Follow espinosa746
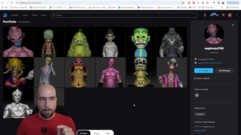The image size is (241, 135). click(204, 70)
